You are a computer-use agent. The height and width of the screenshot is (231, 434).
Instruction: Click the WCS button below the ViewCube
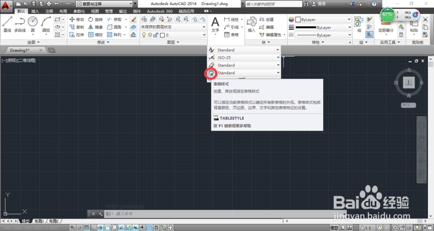(408, 105)
